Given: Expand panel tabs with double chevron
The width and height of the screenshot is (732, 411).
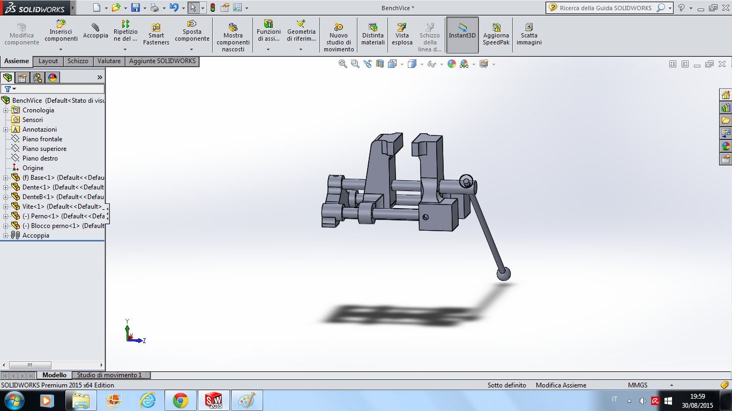Looking at the screenshot, I should 100,78.
